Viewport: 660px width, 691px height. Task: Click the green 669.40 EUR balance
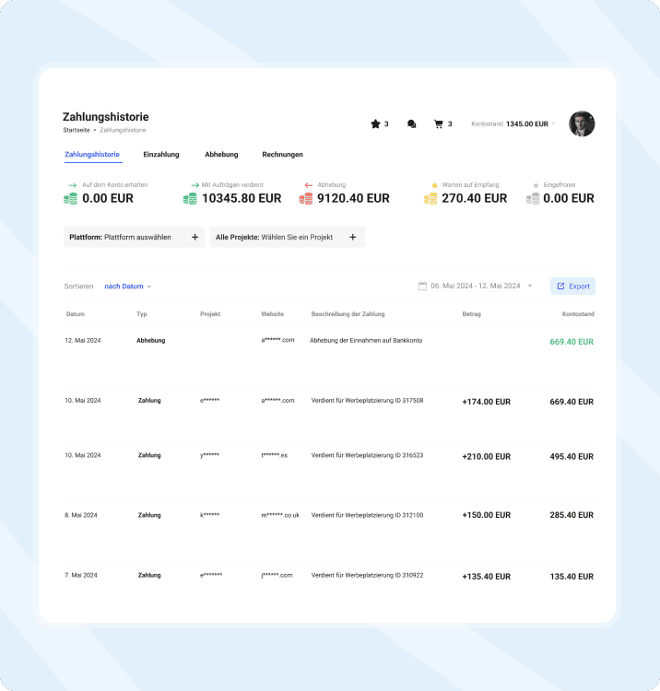572,342
